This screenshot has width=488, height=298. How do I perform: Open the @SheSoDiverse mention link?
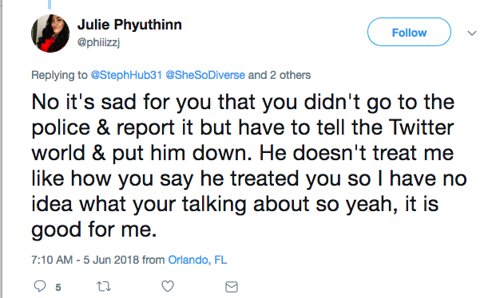click(x=205, y=75)
